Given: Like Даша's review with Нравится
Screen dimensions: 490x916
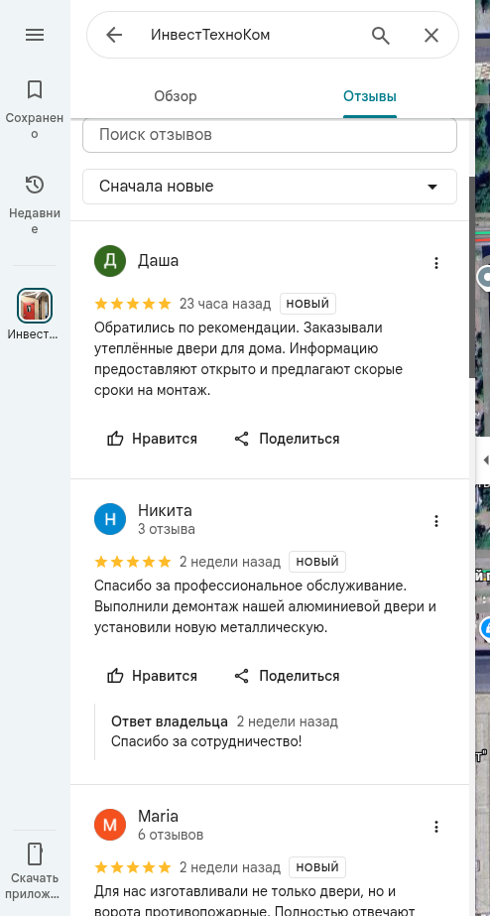Looking at the screenshot, I should tap(152, 439).
